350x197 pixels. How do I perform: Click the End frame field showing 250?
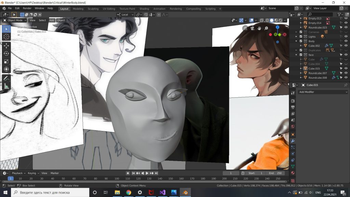pyautogui.click(x=275, y=173)
